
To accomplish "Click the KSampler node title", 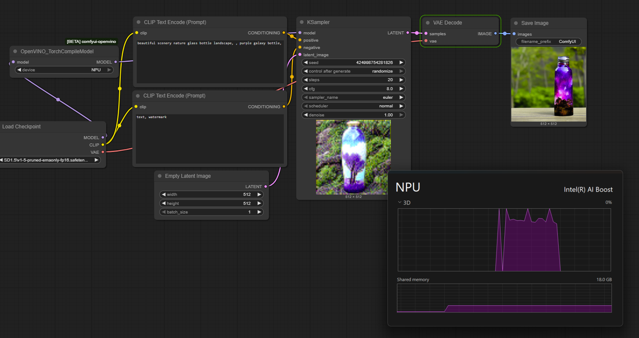I will [318, 22].
